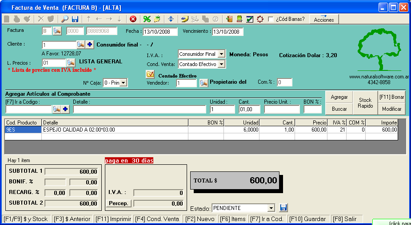Open the Factura type lookup icon
This screenshot has width=411, height=225.
(x=57, y=31)
